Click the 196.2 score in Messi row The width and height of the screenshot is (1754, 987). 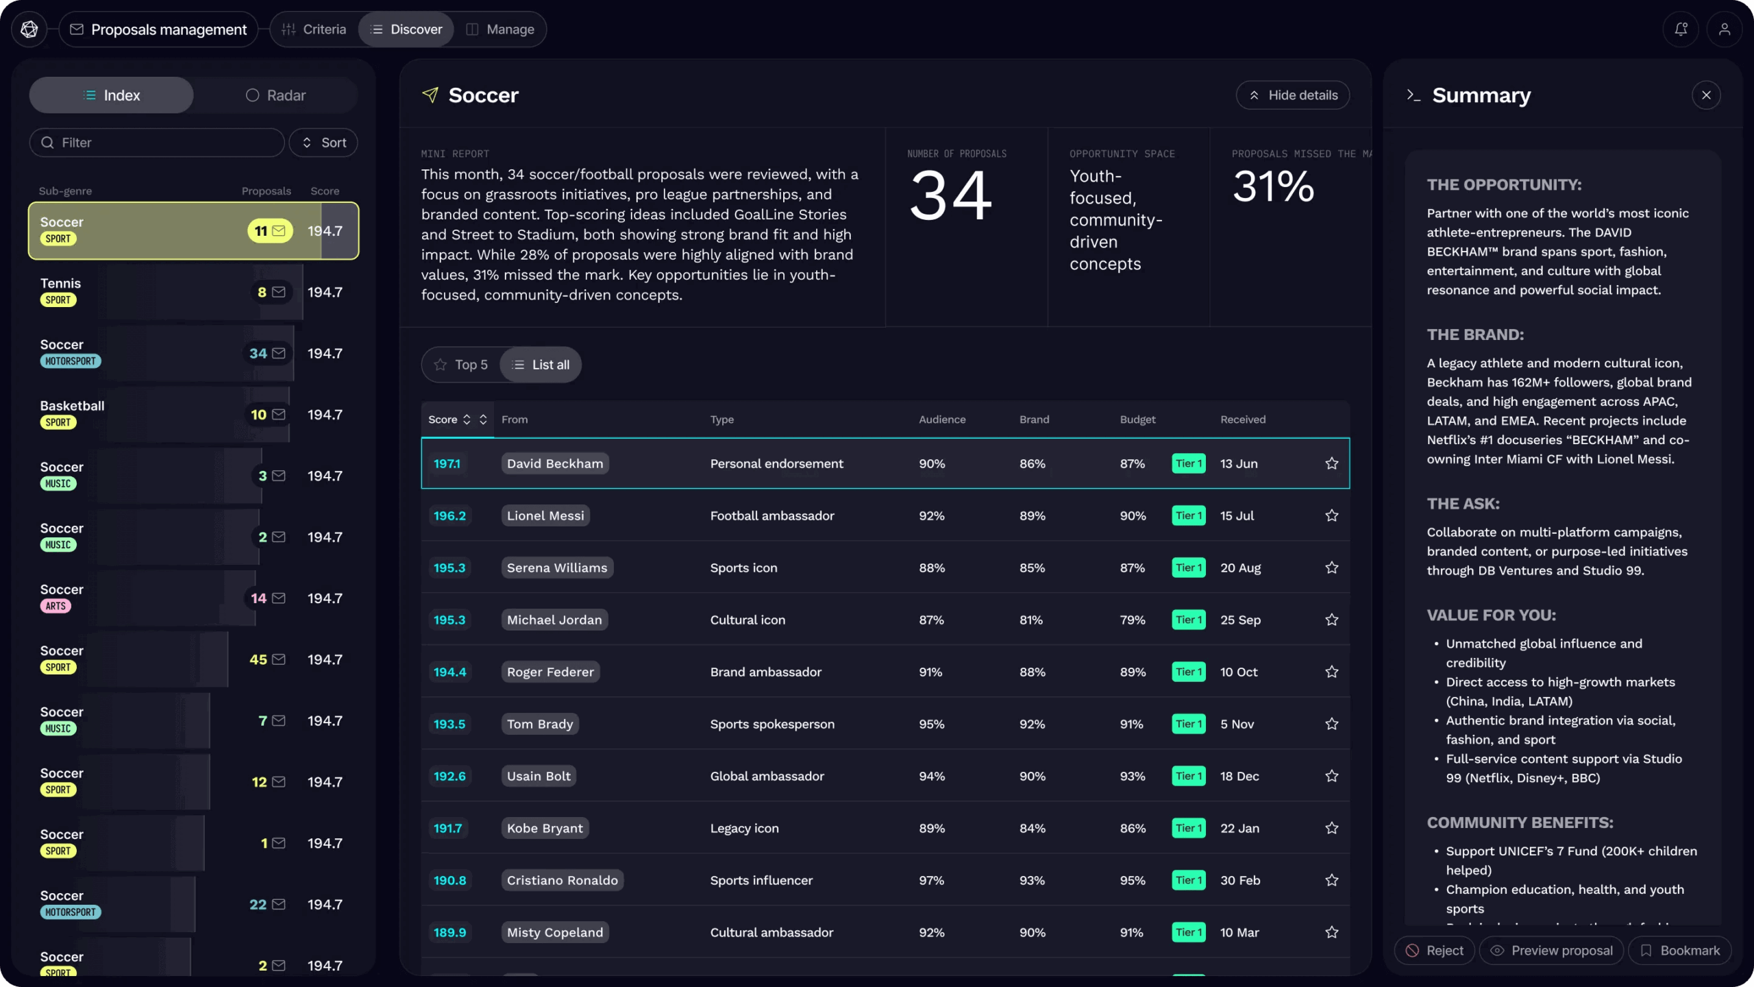coord(450,516)
